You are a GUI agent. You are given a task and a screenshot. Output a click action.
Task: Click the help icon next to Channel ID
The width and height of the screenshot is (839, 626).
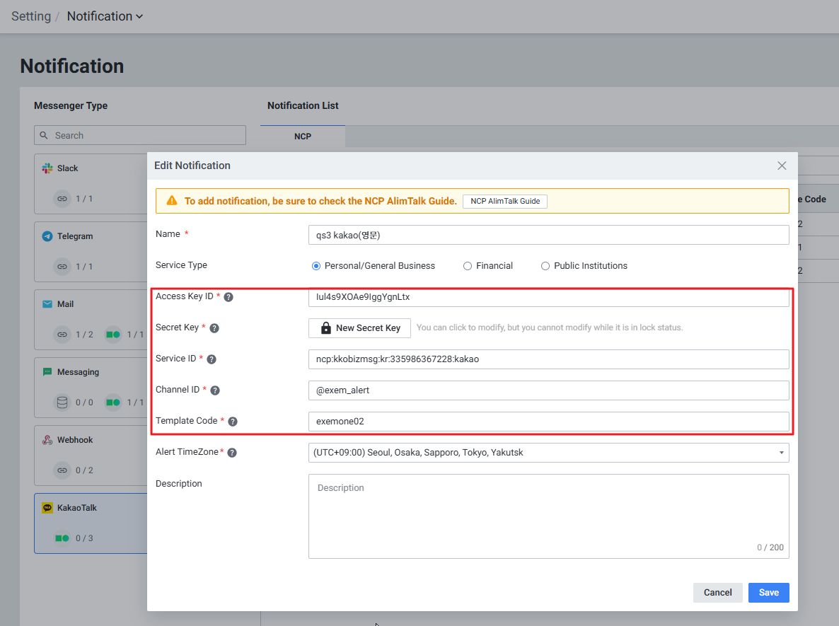[215, 390]
